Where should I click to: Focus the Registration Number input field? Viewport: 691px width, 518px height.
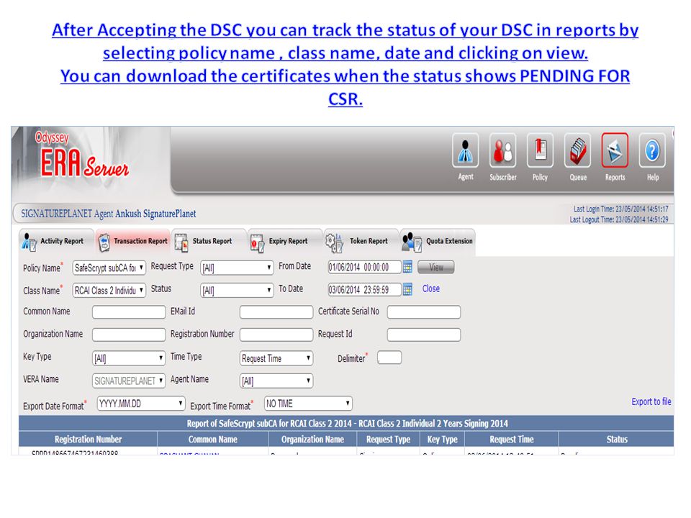point(276,335)
